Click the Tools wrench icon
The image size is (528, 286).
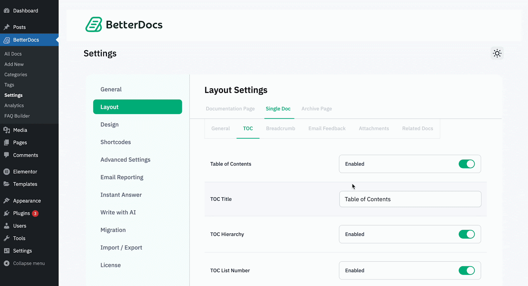[7, 238]
